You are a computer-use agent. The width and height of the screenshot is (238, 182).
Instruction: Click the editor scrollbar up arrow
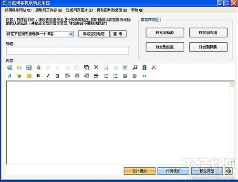(232, 84)
